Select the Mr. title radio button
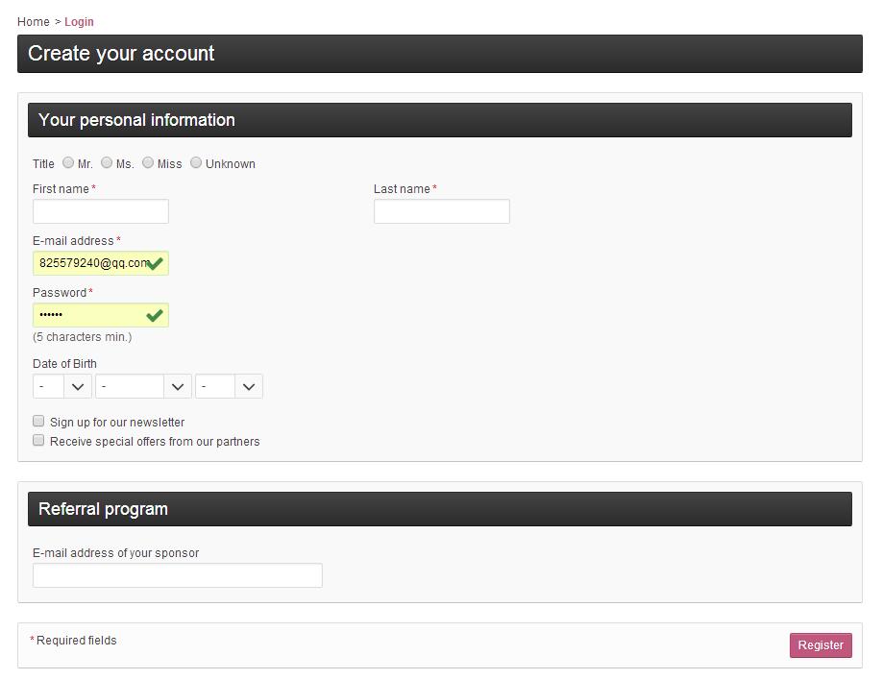This screenshot has height=680, width=883. click(x=68, y=163)
